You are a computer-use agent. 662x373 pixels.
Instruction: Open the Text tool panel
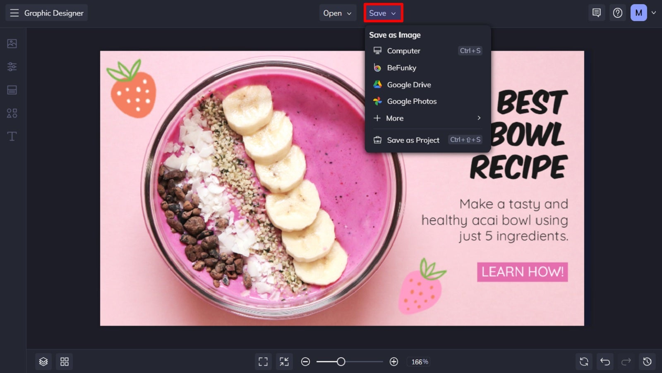point(12,136)
